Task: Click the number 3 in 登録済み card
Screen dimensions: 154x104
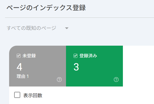Action: pos(76,67)
